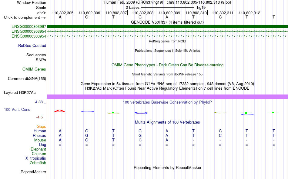Click 'Multiz Alignments of 100 Vertebrates' title
288x179 pixels.
167,122
